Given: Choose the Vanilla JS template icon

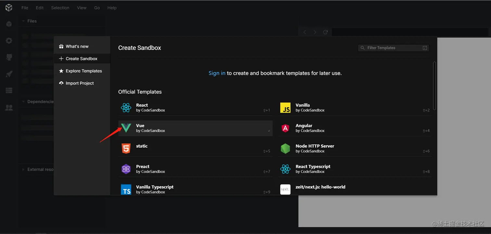Looking at the screenshot, I should click(285, 107).
